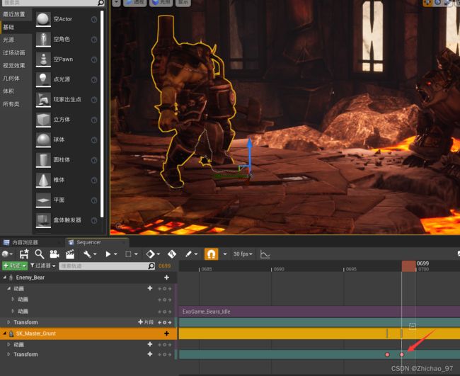Image resolution: width=460 pixels, height=376 pixels.
Task: Click the 空角色 character thumbnail
Action: [x=43, y=40]
